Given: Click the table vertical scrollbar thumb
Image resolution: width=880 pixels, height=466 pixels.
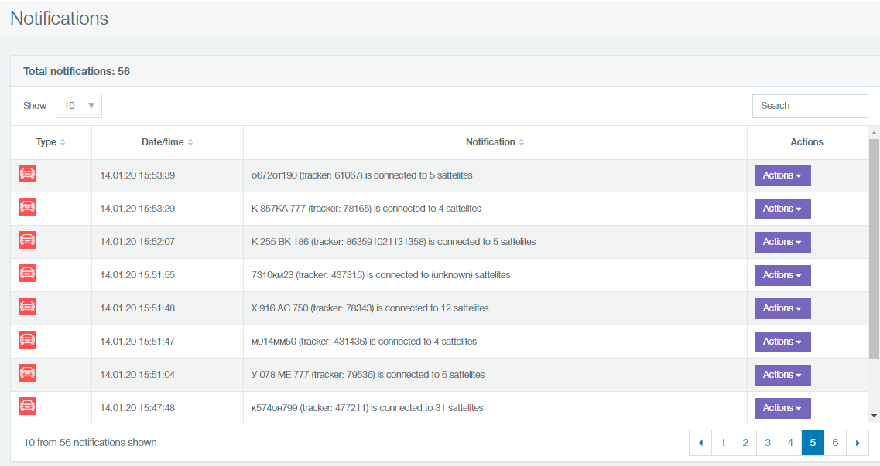Looking at the screenshot, I should 874,249.
